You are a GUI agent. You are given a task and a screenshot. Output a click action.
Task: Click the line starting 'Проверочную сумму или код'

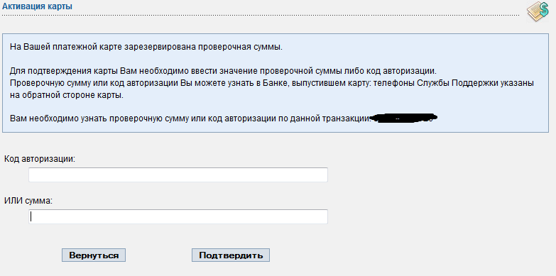[272, 84]
